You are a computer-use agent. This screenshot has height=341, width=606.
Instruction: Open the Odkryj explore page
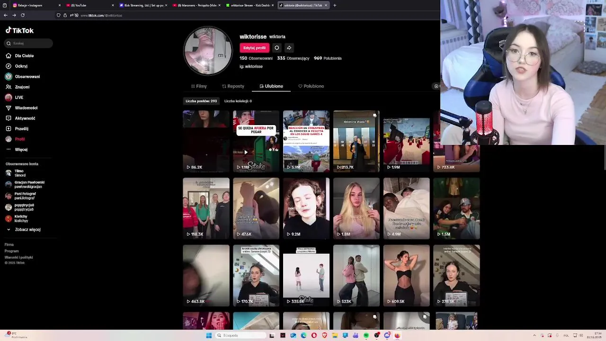tap(17, 66)
